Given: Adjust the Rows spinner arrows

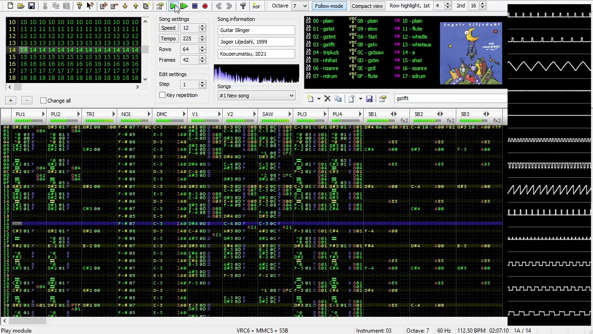Looking at the screenshot, I should point(202,49).
